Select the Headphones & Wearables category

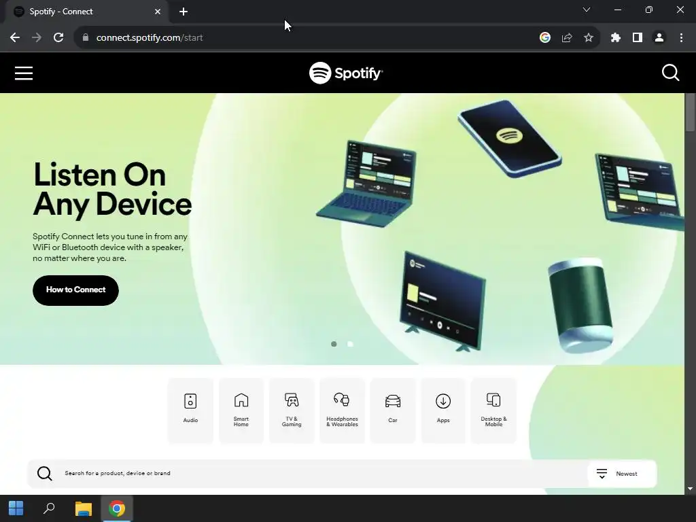point(343,410)
